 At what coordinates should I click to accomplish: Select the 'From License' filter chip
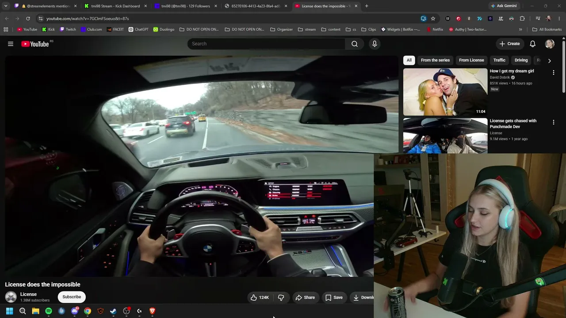click(471, 60)
